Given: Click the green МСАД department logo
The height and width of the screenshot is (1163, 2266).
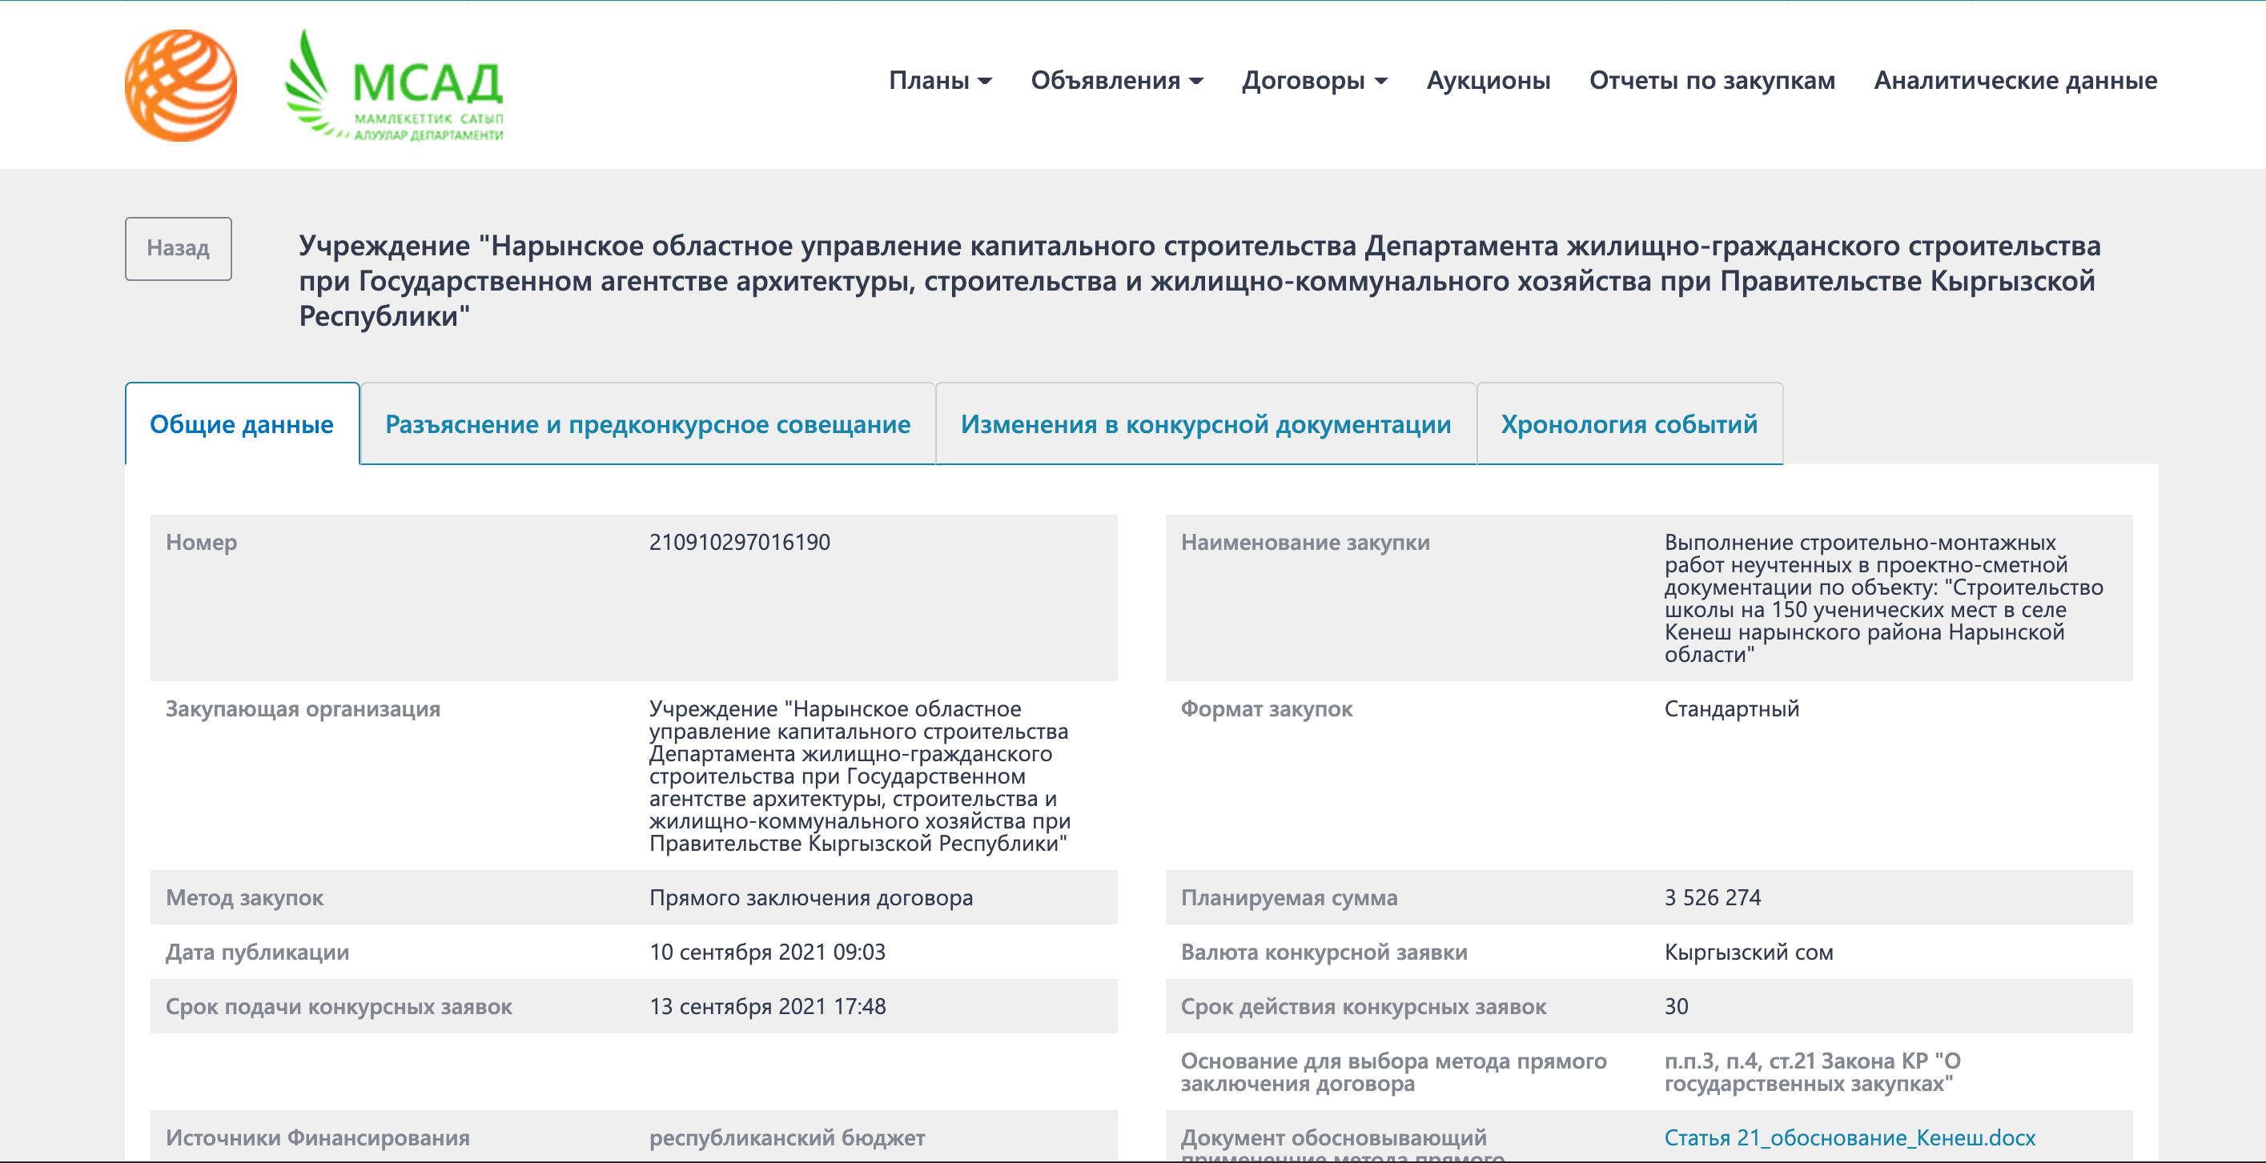Looking at the screenshot, I should click(x=395, y=87).
